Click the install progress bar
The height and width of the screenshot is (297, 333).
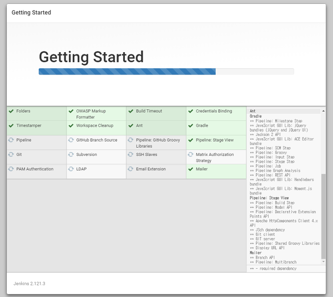tap(167, 72)
